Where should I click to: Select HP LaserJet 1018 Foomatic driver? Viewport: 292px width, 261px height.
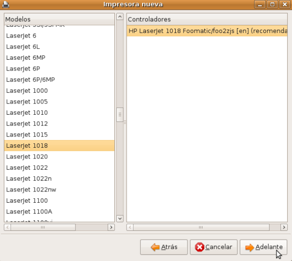(x=207, y=31)
